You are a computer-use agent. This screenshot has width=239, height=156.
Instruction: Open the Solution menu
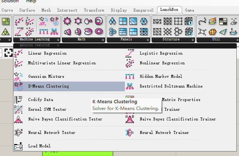pos(10,1)
